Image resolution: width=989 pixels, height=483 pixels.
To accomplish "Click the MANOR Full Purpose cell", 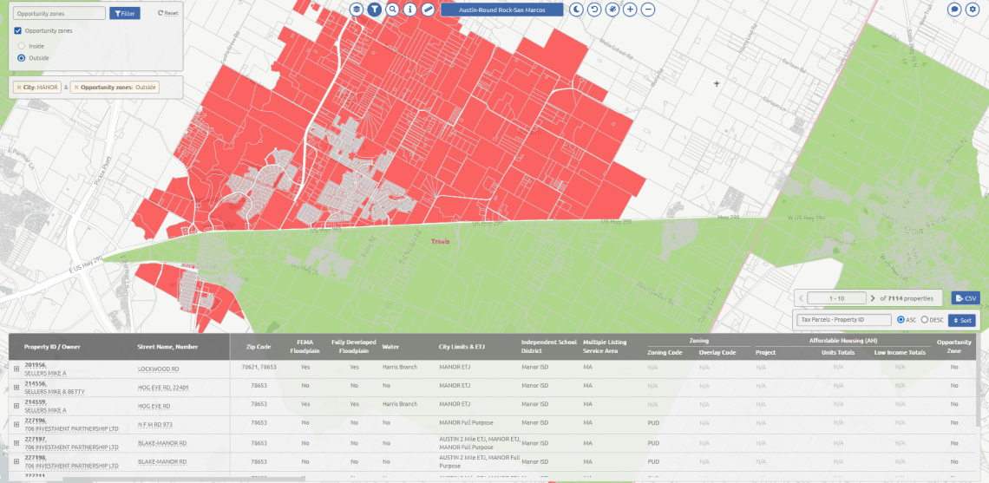I will pyautogui.click(x=466, y=423).
